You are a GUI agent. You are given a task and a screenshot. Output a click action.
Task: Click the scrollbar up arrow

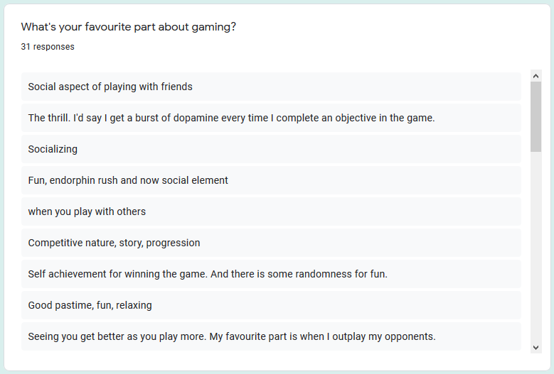point(536,75)
